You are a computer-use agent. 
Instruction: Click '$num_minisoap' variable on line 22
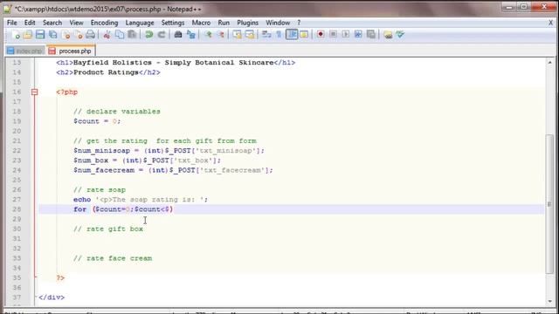click(x=101, y=151)
